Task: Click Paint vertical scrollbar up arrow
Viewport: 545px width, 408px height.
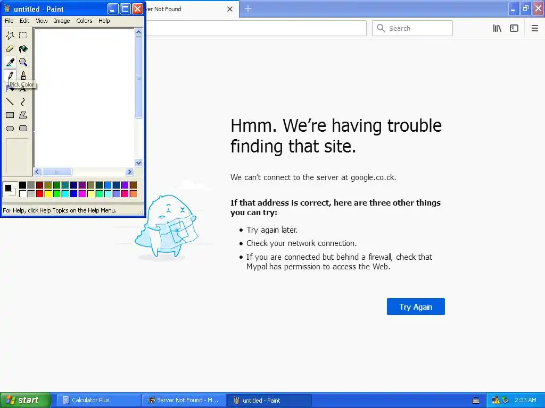Action: click(x=139, y=32)
